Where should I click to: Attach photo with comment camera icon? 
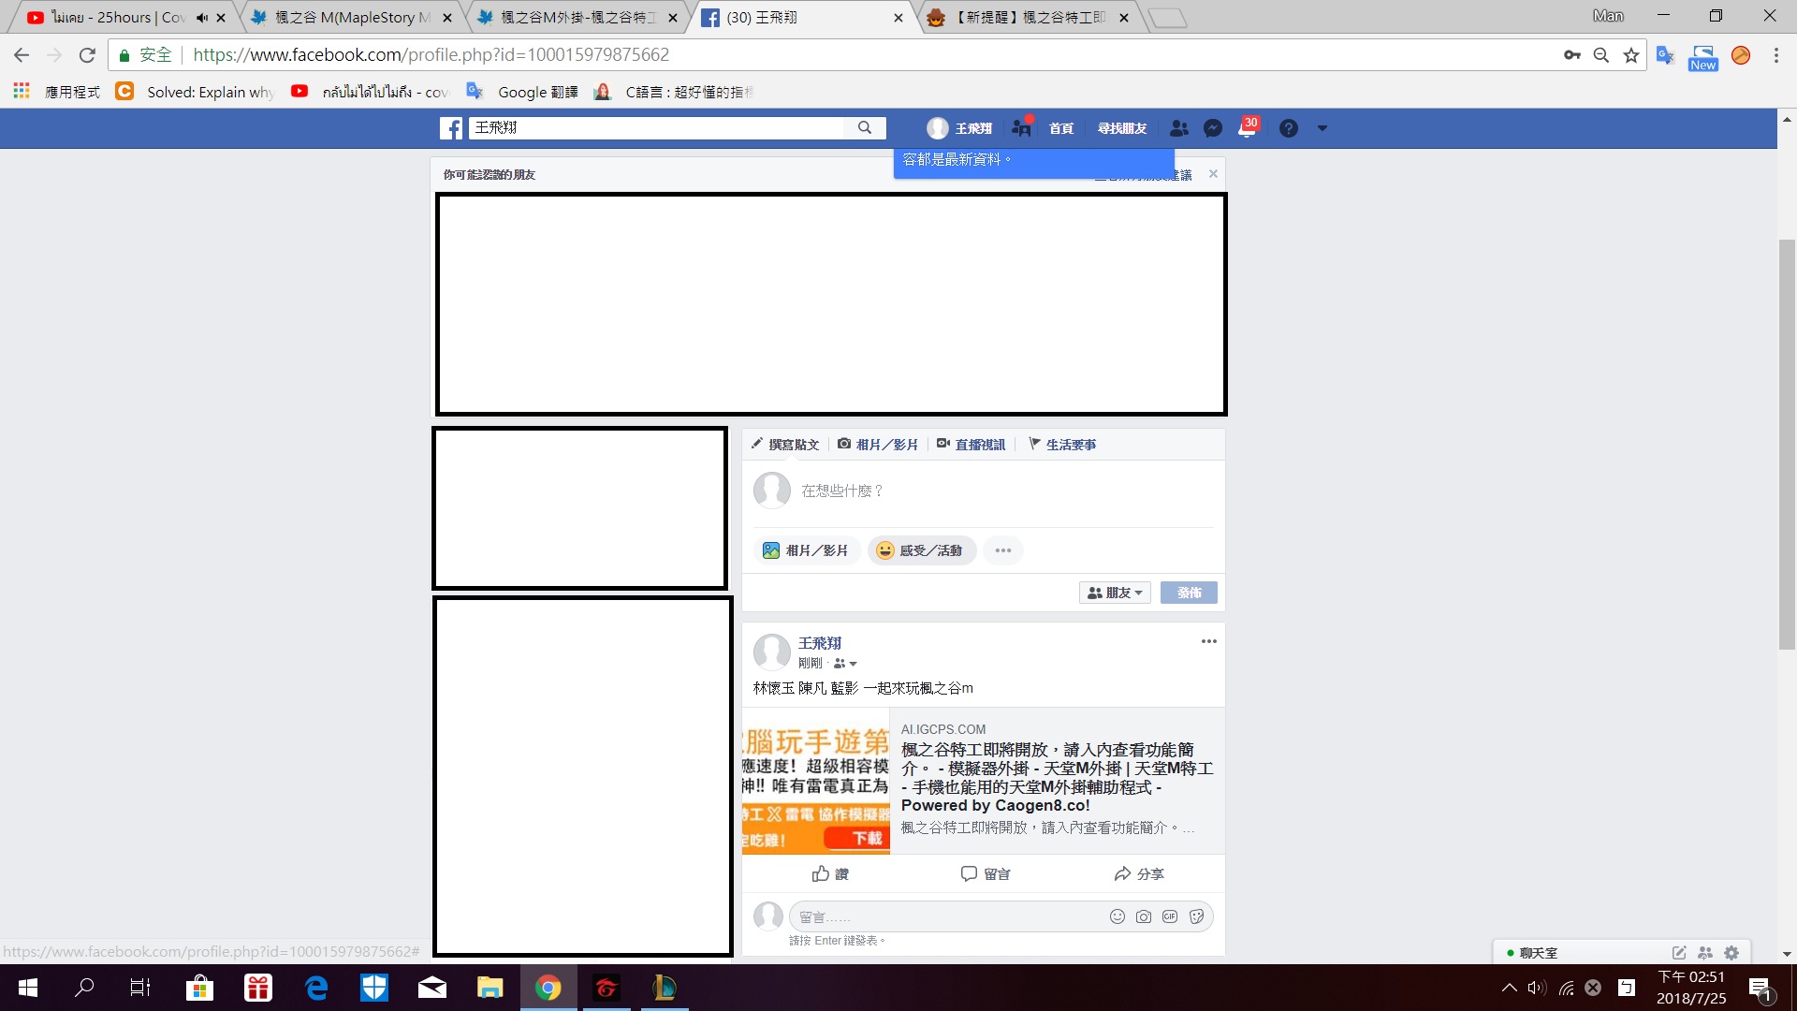pos(1144,916)
